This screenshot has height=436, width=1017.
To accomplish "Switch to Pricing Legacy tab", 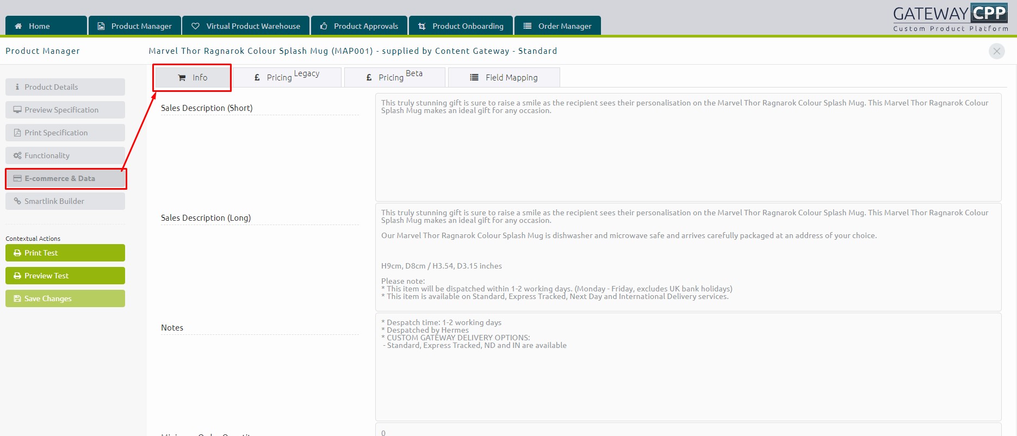I will 287,77.
